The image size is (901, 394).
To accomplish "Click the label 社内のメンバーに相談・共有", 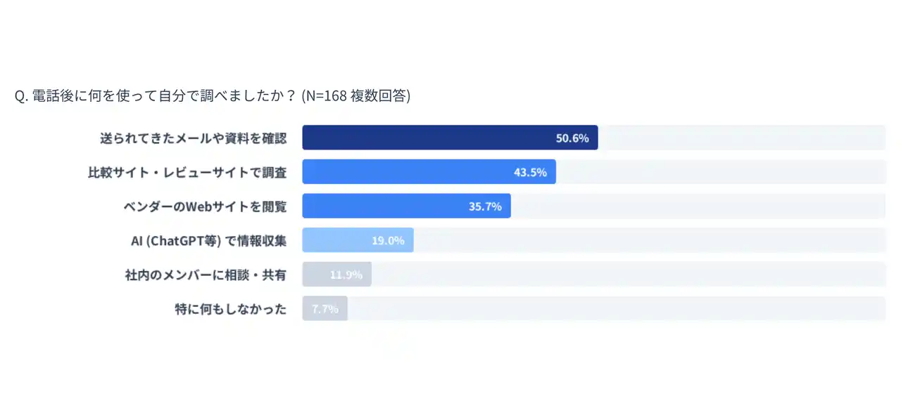I will [x=206, y=275].
